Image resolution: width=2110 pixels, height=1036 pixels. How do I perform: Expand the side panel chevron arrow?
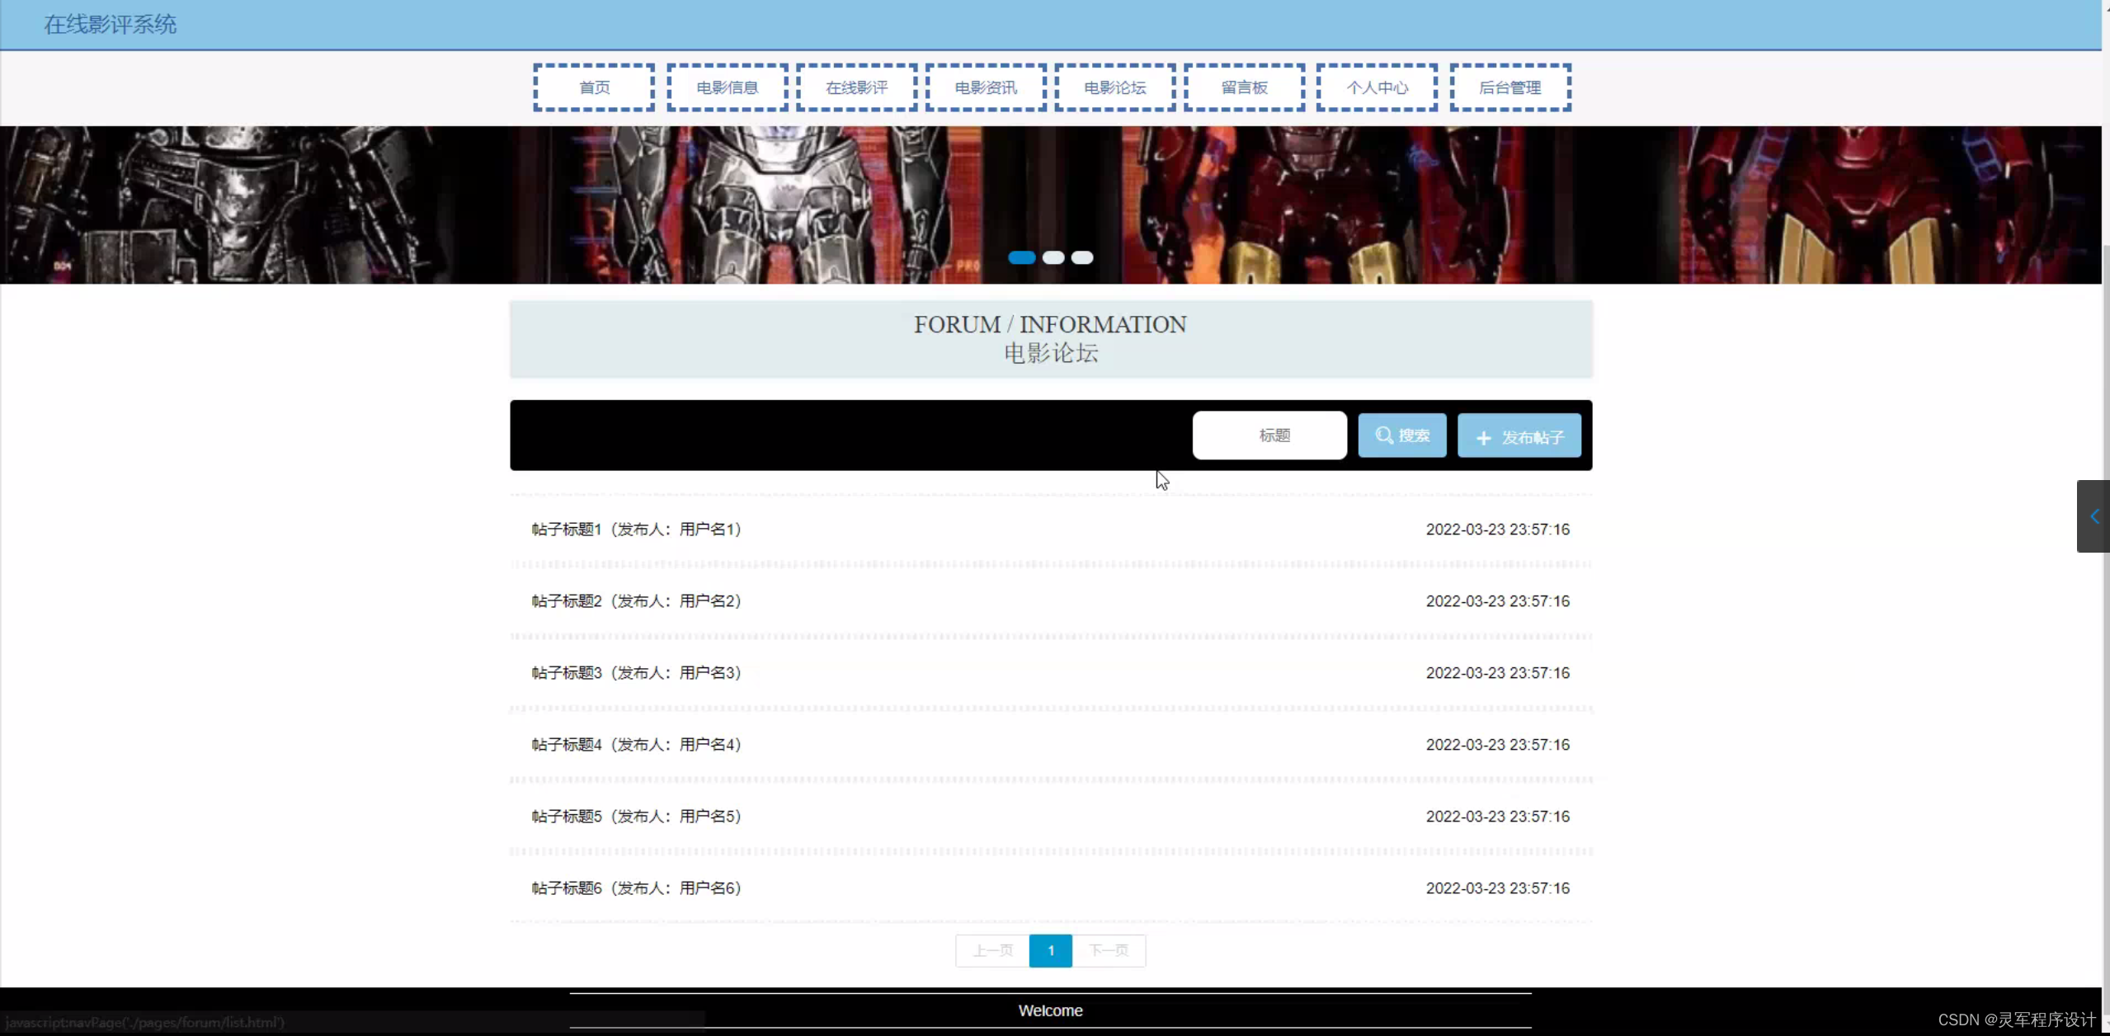(x=2094, y=516)
